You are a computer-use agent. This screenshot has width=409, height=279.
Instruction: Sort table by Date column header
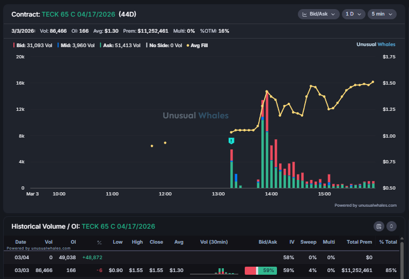click(x=20, y=242)
